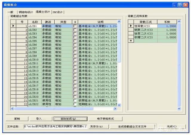Check the E box in row cLCB17
This screenshot has height=135, width=191.
click(75, 86)
